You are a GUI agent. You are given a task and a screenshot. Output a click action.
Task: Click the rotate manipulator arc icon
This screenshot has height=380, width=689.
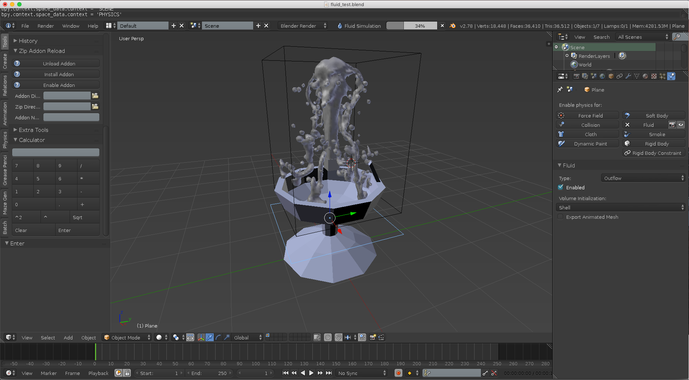click(218, 337)
